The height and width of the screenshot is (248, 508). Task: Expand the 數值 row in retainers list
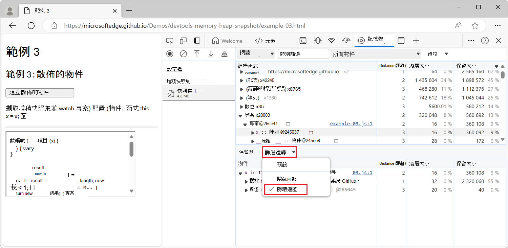pos(247,190)
